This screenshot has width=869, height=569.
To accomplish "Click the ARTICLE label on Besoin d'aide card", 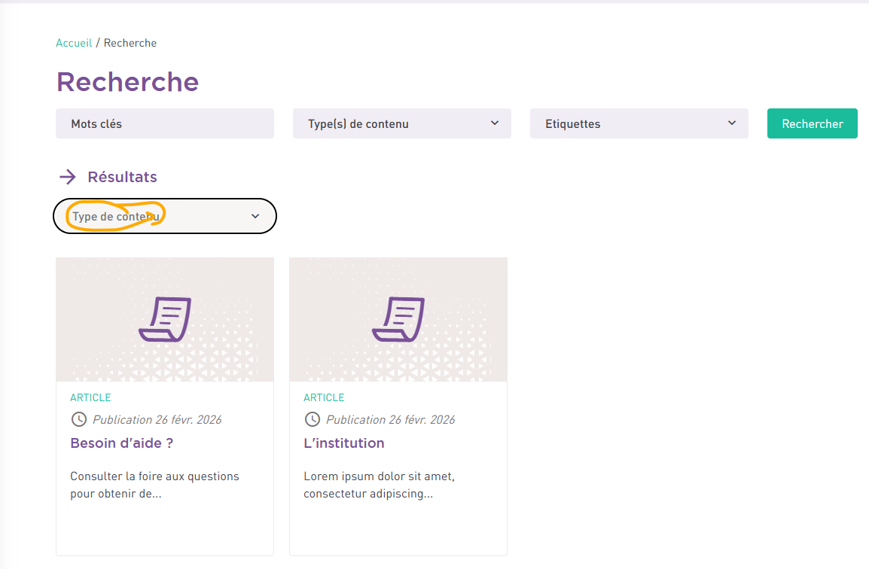I will pos(90,397).
